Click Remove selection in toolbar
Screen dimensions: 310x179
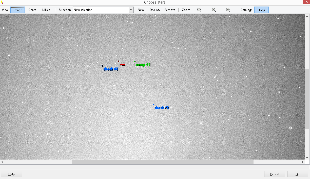[x=170, y=10]
